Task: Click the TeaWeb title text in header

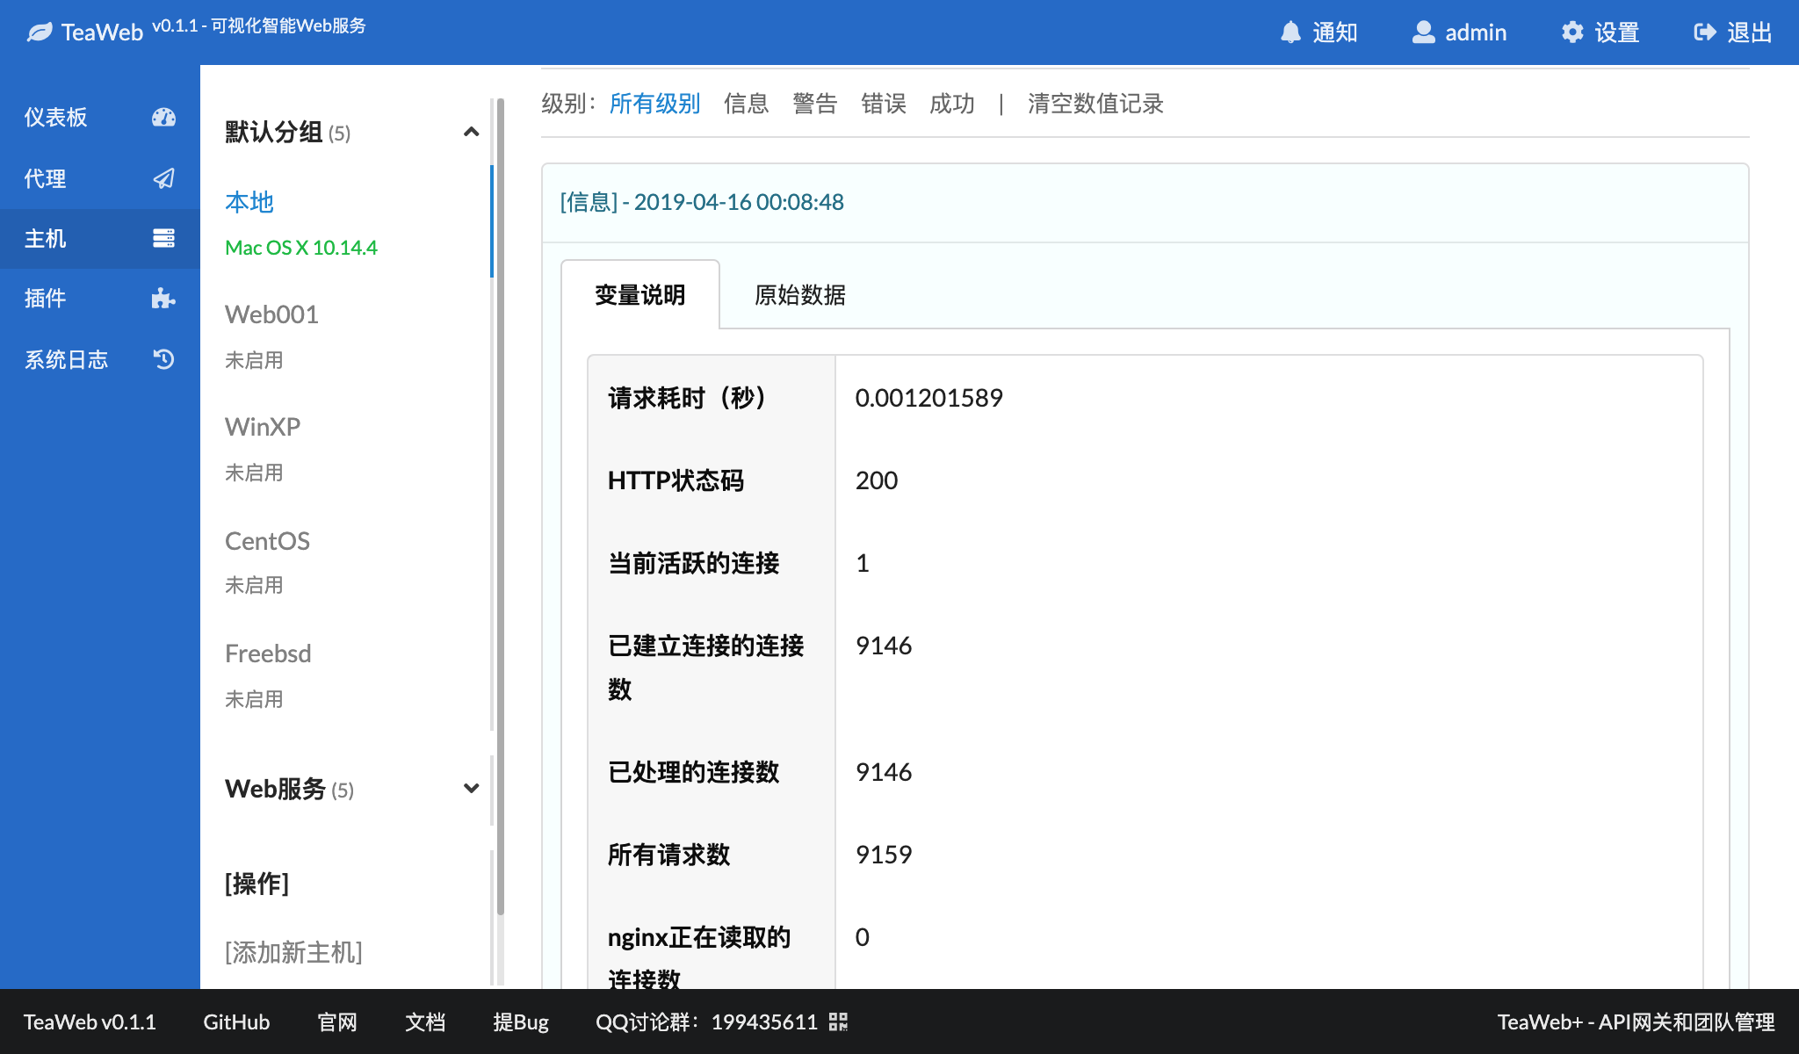Action: pyautogui.click(x=102, y=32)
